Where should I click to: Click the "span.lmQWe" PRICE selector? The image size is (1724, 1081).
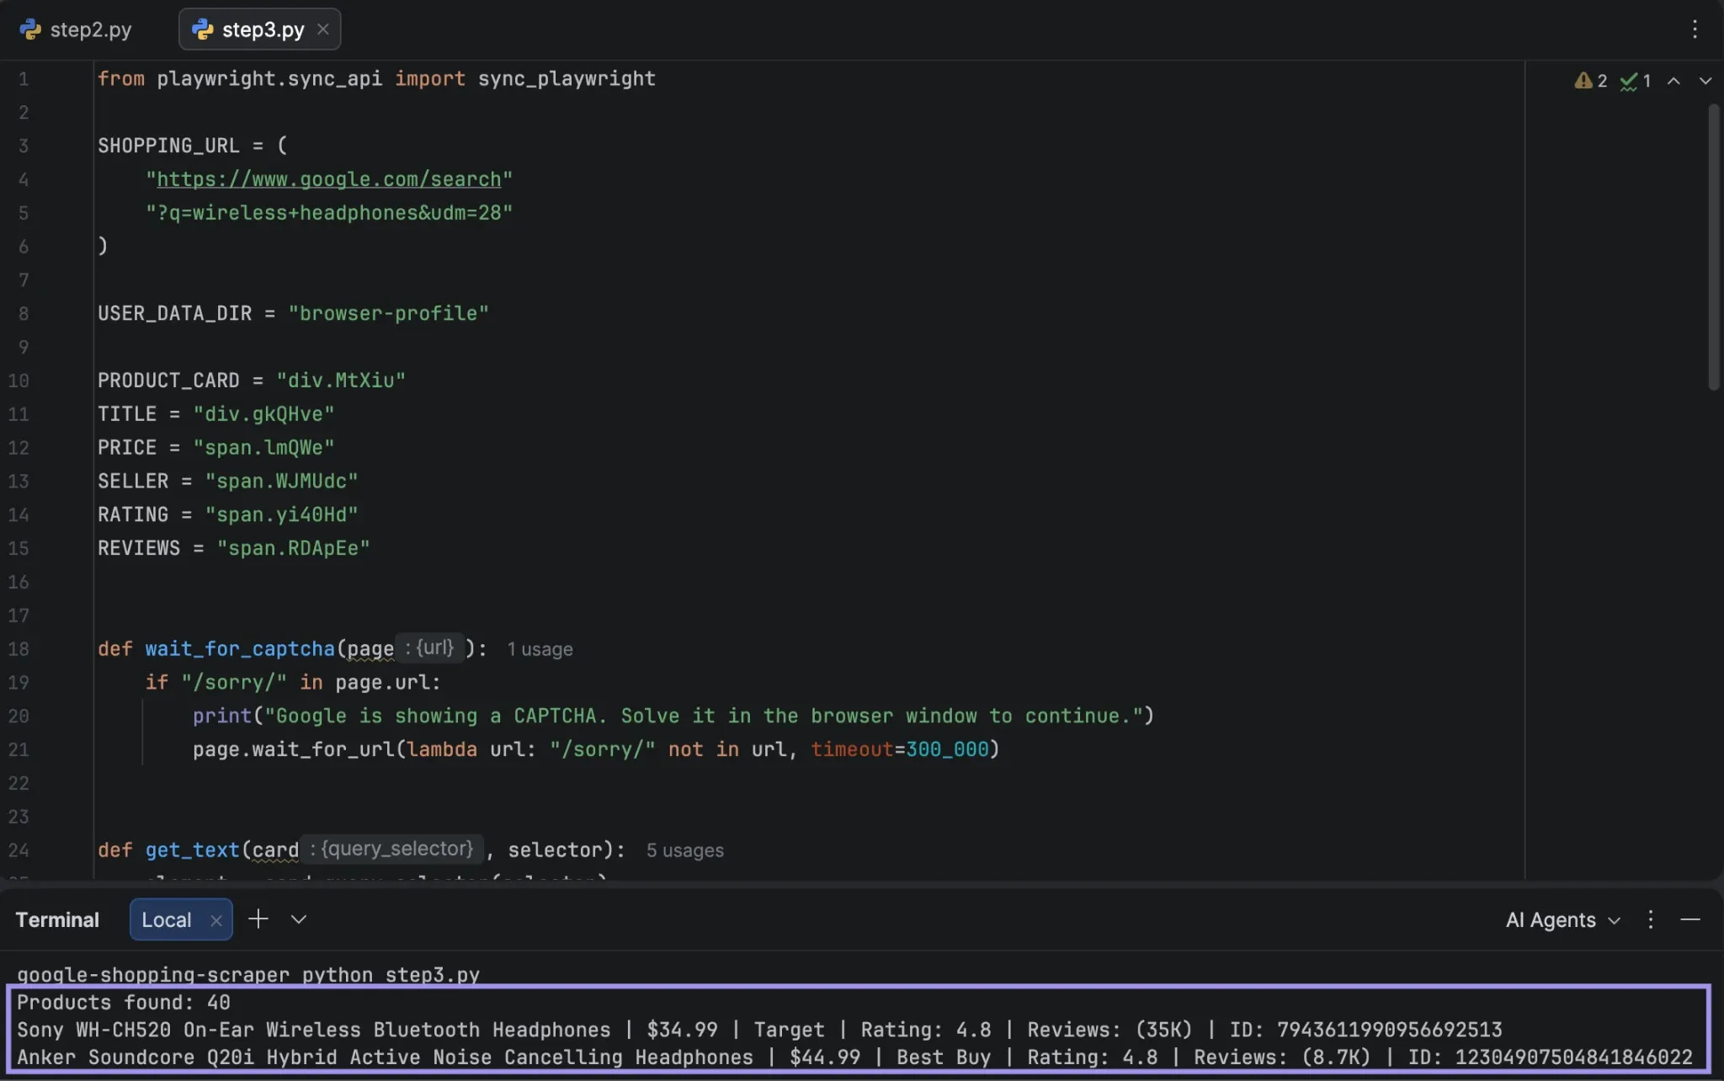263,448
